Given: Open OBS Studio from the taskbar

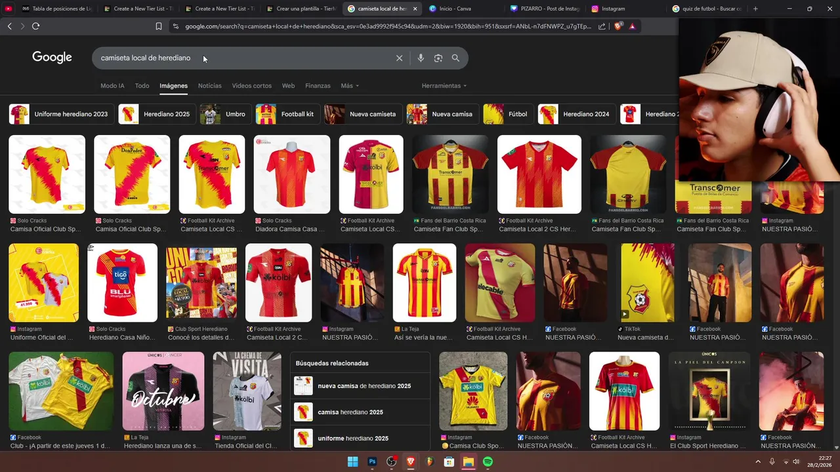Looking at the screenshot, I should [392, 462].
